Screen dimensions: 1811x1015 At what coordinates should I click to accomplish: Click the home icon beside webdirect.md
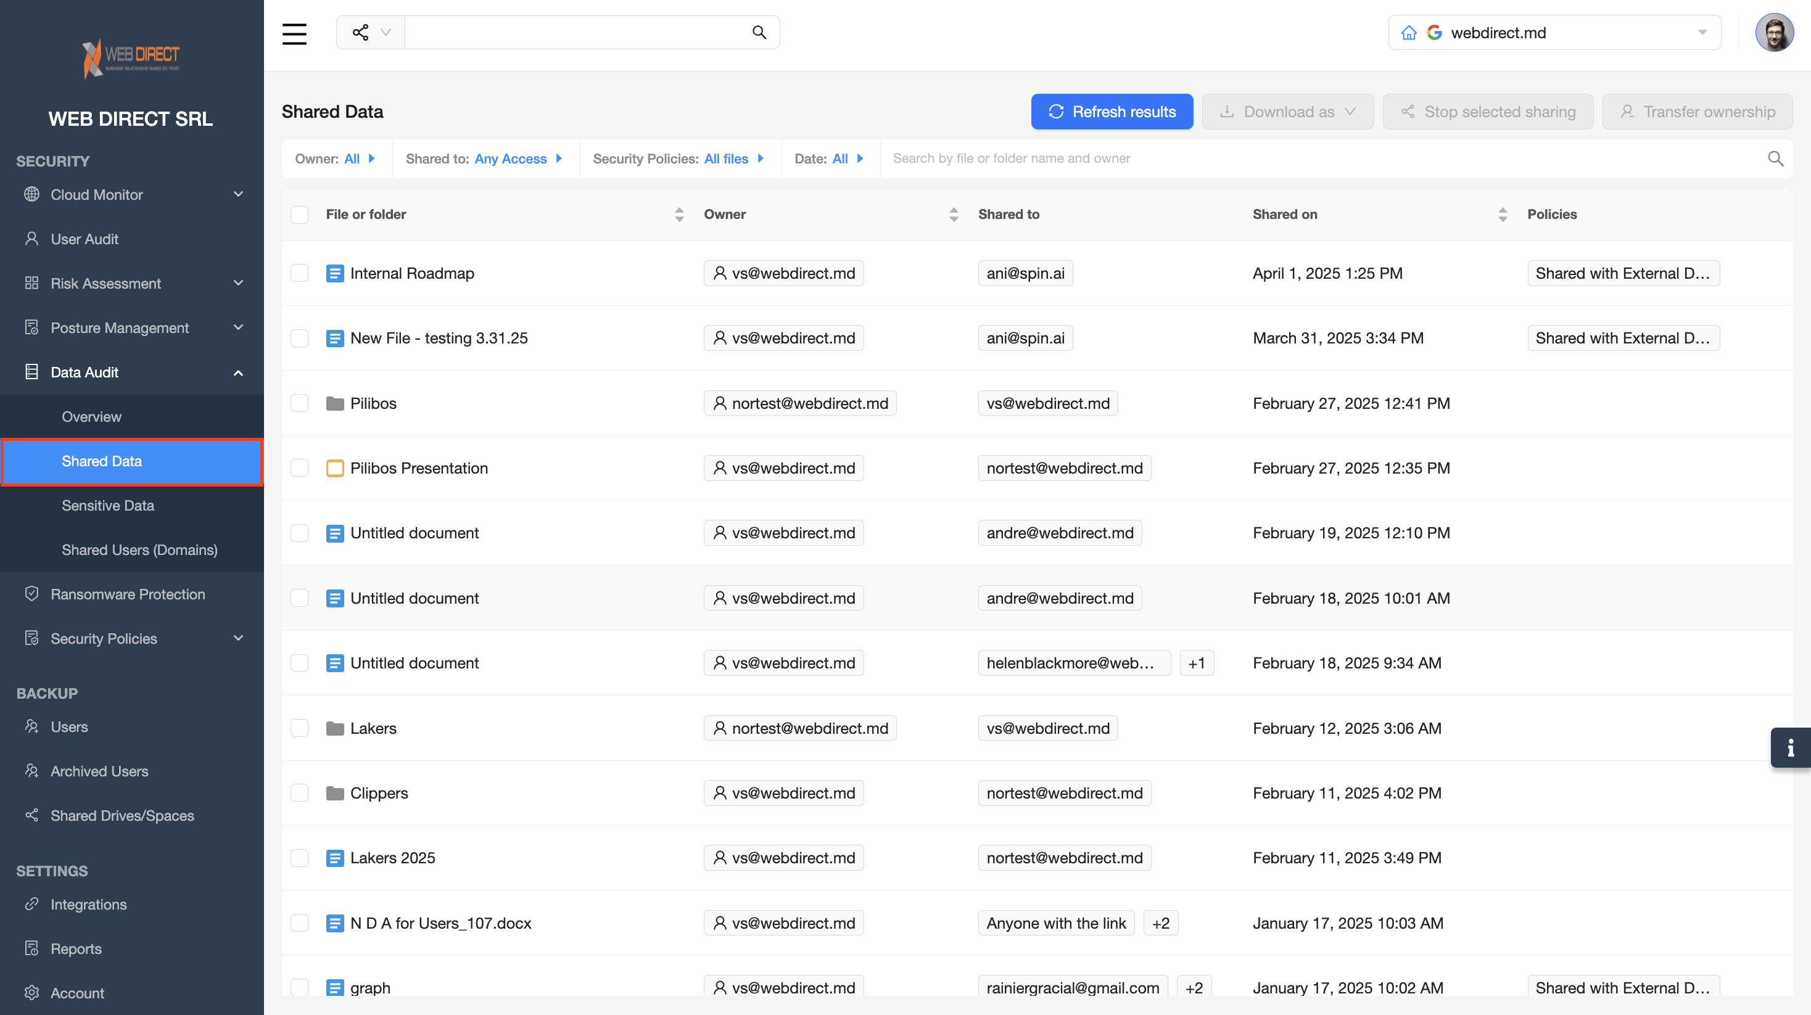point(1408,33)
